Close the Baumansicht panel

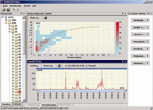pos(24,14)
